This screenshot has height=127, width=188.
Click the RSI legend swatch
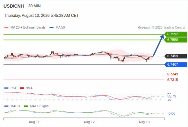6,88
